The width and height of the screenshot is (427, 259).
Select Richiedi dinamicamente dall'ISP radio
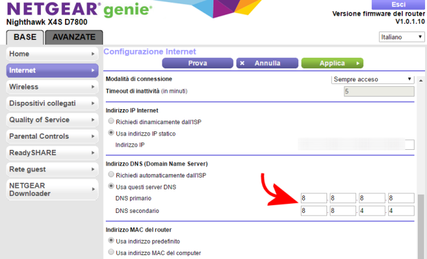[x=111, y=121]
